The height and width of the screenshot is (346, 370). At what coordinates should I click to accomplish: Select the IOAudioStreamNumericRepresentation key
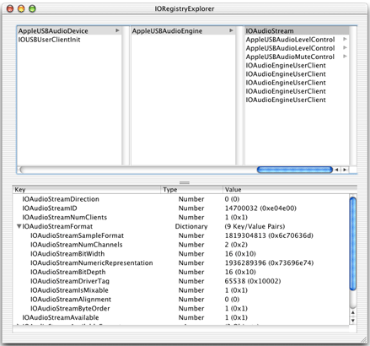pyautogui.click(x=92, y=262)
